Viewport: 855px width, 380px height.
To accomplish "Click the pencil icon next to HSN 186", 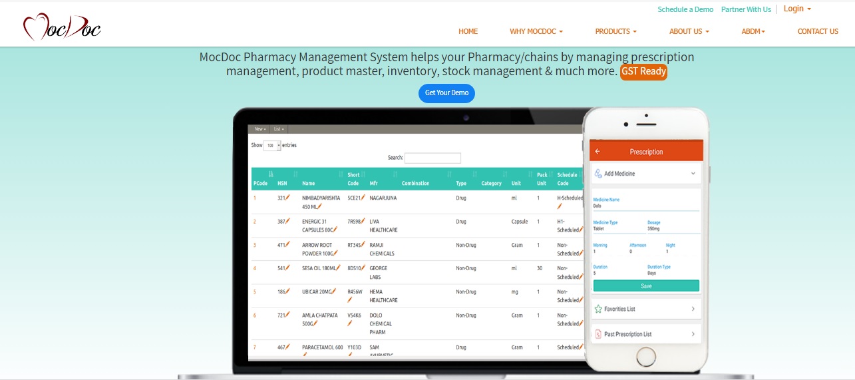I will click(287, 292).
